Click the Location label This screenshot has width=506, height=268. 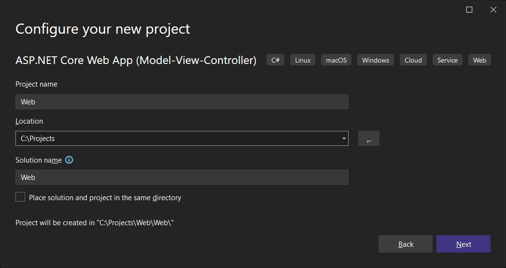[x=29, y=121]
